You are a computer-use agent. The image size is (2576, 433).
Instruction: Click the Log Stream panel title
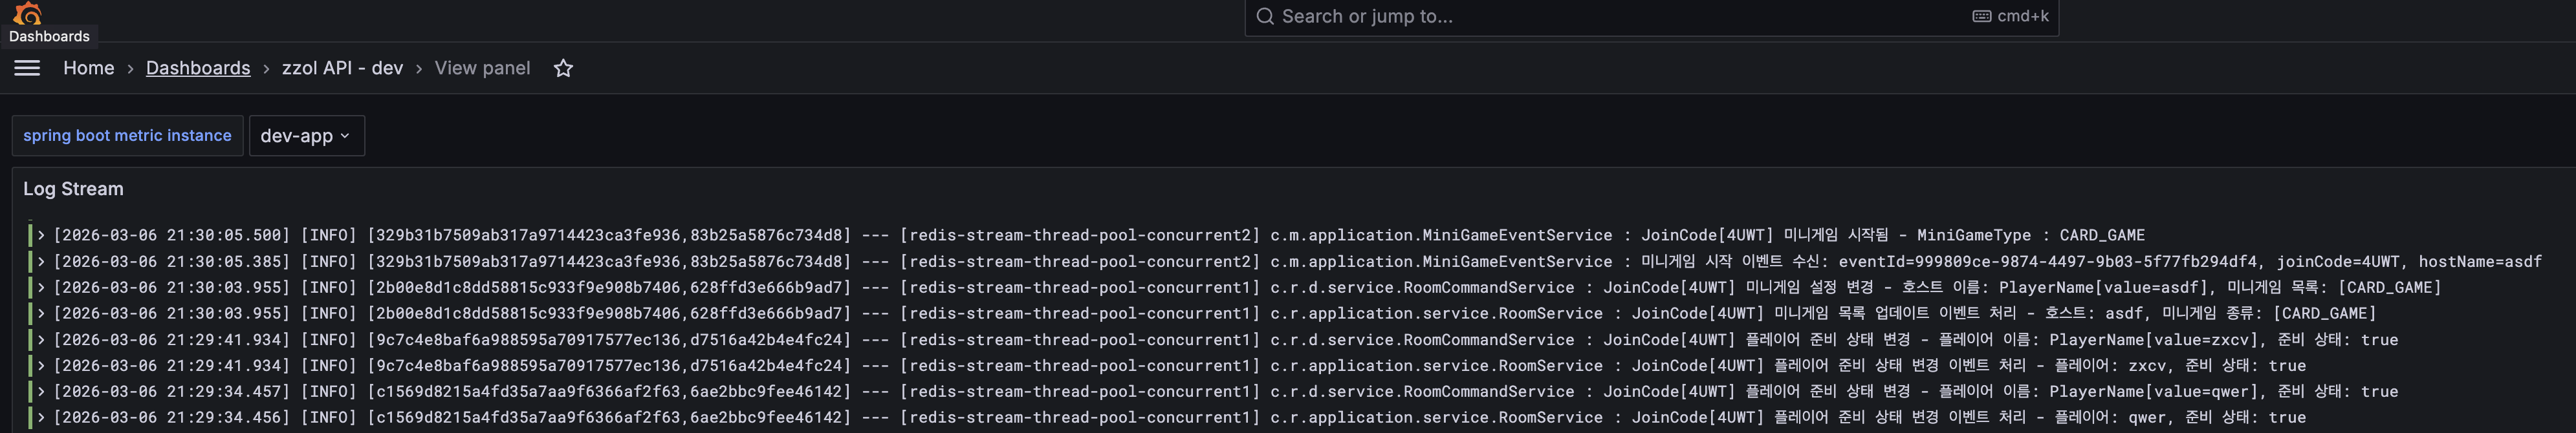tap(73, 189)
